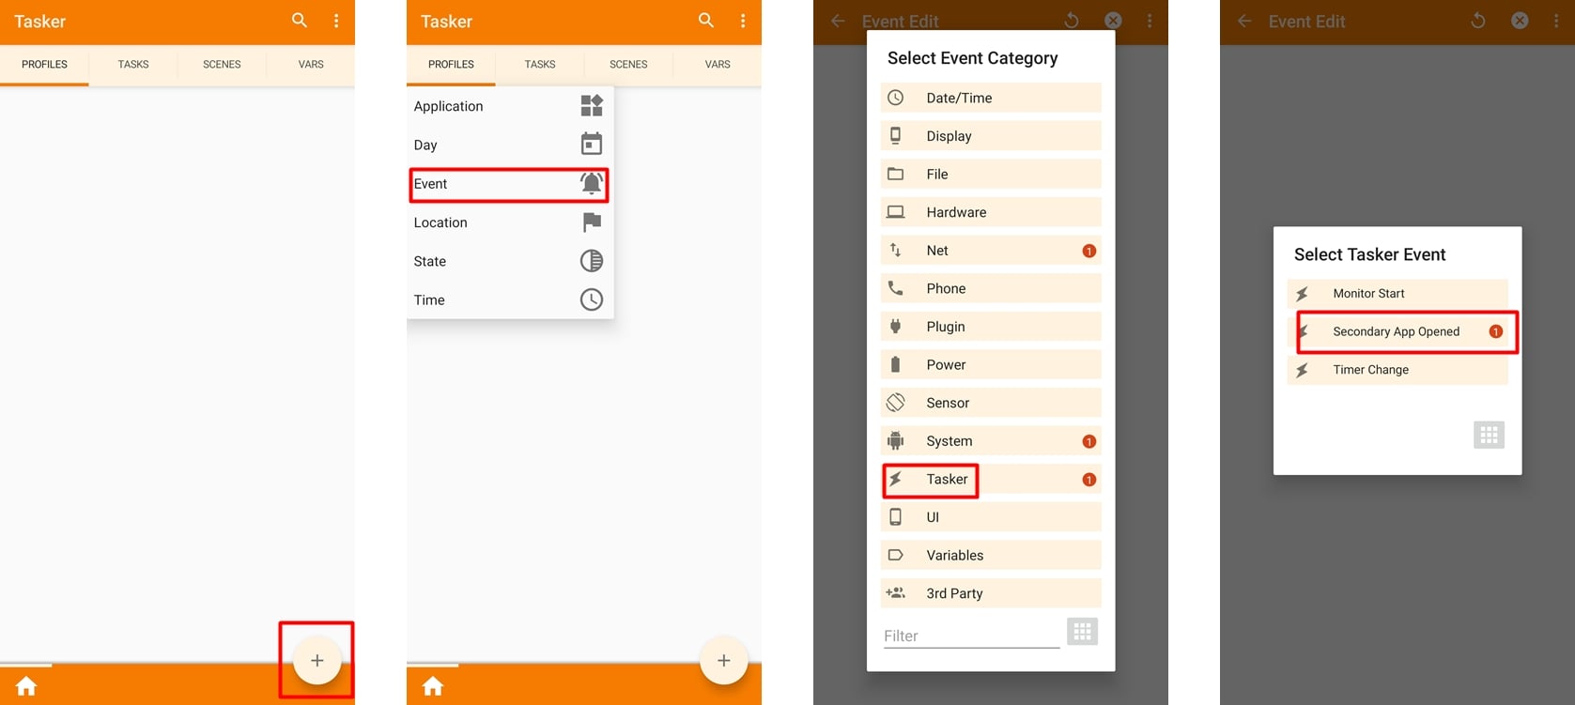Open the Variables event category

click(991, 556)
